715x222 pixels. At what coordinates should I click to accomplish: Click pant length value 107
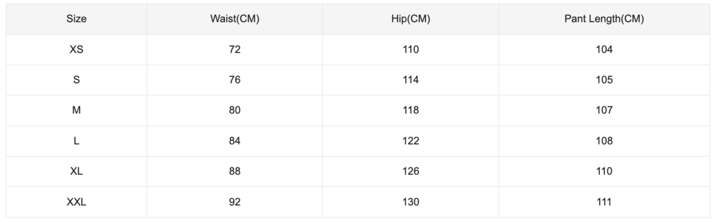(604, 111)
